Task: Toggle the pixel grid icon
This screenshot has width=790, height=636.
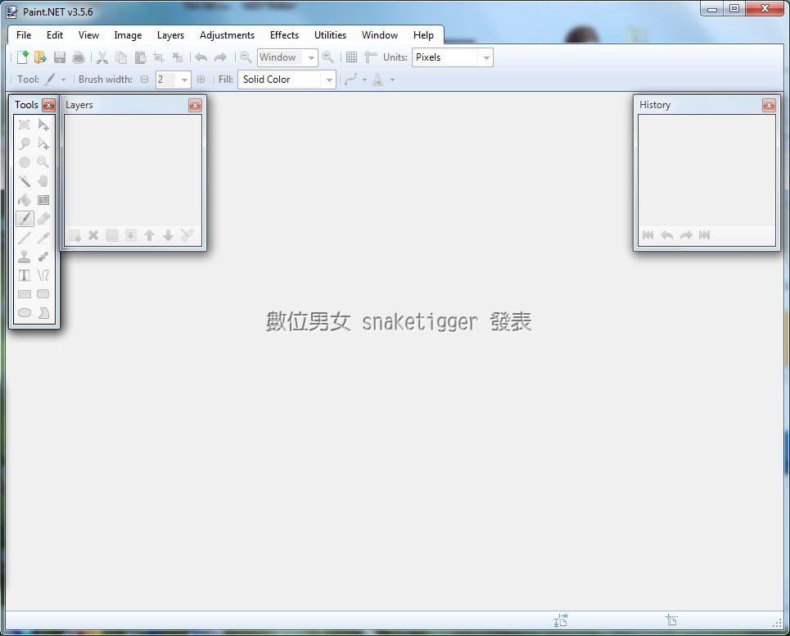Action: point(352,57)
